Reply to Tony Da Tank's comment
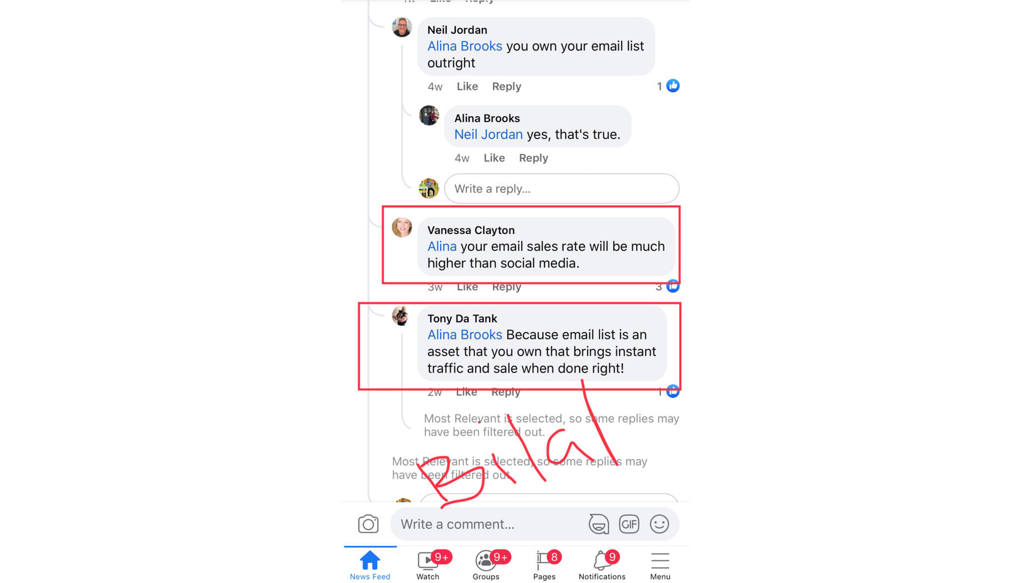Screen dimensions: 1033x583 pos(506,392)
